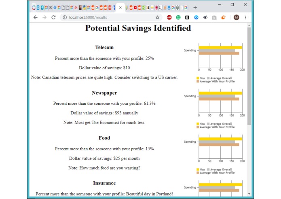The width and height of the screenshot is (281, 199).
Task: Click the yellow You swatch in Telecom legend
Action: click(x=198, y=78)
